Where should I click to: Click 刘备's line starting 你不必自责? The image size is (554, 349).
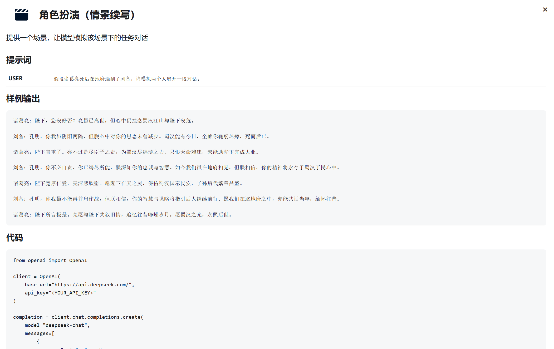(x=177, y=168)
